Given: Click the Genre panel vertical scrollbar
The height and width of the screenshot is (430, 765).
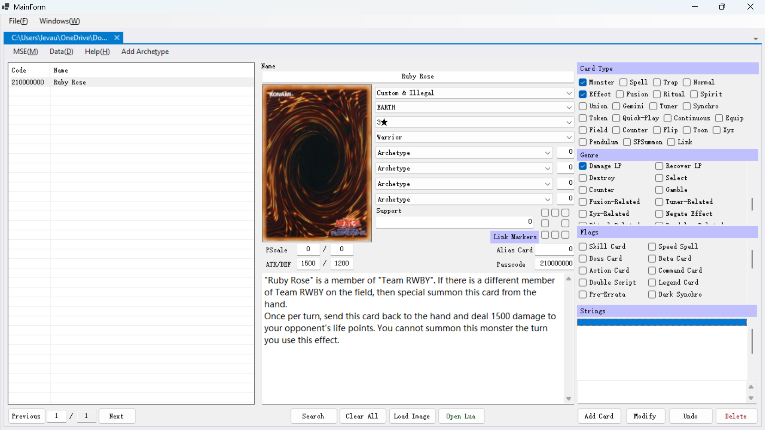Looking at the screenshot, I should tap(752, 204).
